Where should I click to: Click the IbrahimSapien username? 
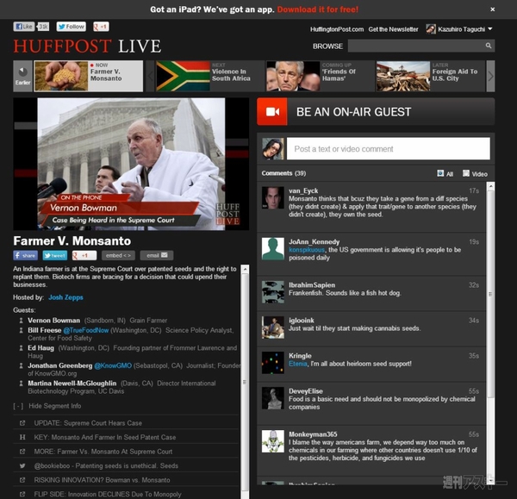tap(312, 285)
